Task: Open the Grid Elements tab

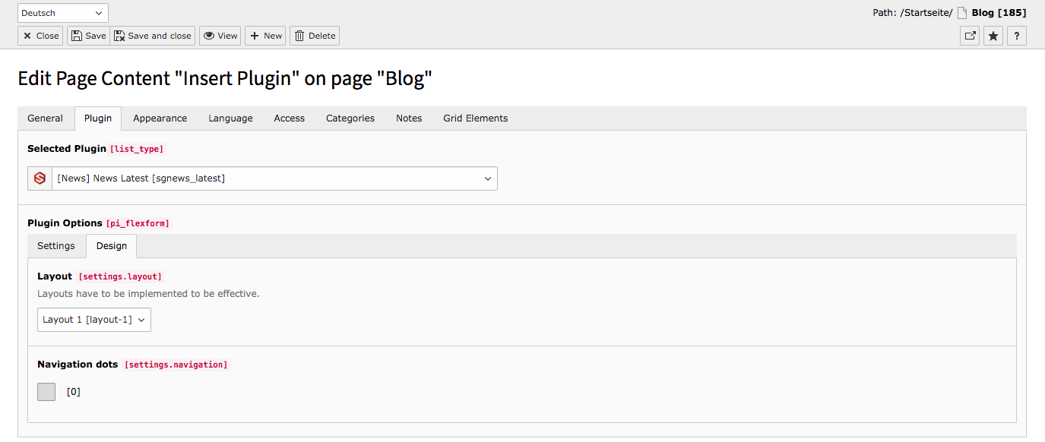Action: pyautogui.click(x=476, y=118)
